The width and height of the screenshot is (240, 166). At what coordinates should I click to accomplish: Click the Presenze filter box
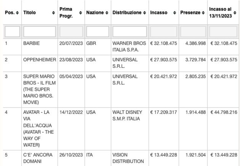click(x=193, y=32)
